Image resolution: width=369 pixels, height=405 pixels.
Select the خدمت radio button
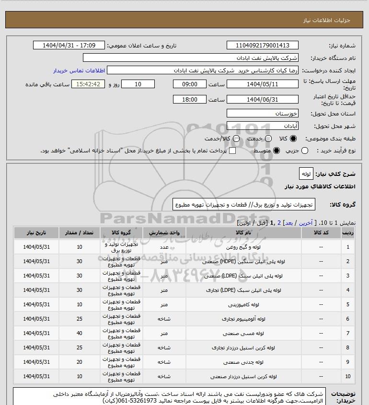[x=268, y=139]
